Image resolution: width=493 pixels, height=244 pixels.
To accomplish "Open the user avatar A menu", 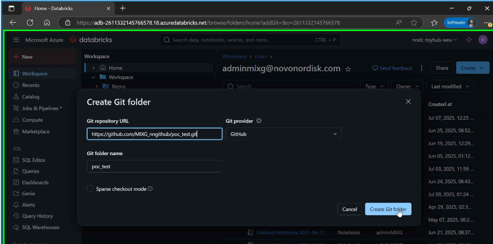I will (x=483, y=40).
